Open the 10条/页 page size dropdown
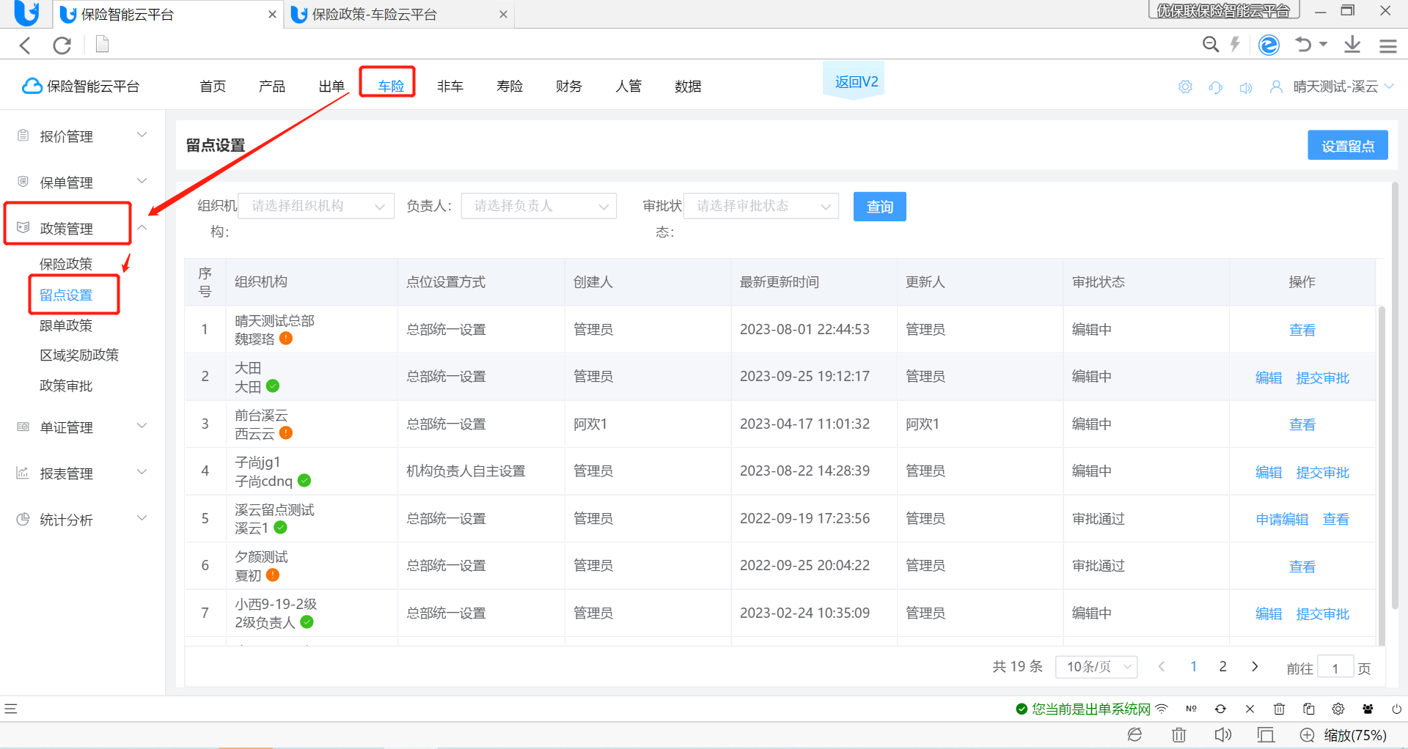 click(x=1096, y=667)
